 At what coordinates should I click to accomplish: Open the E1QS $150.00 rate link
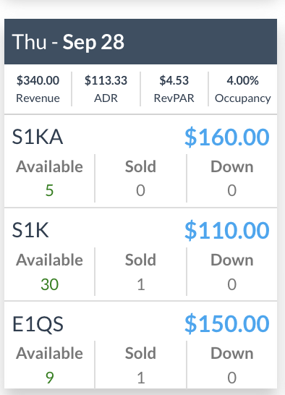click(x=227, y=323)
